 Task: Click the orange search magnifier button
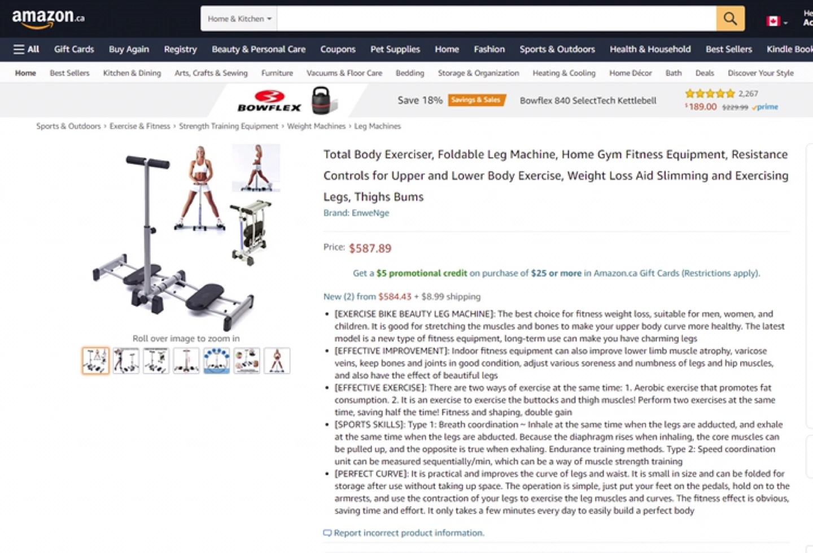(x=730, y=19)
